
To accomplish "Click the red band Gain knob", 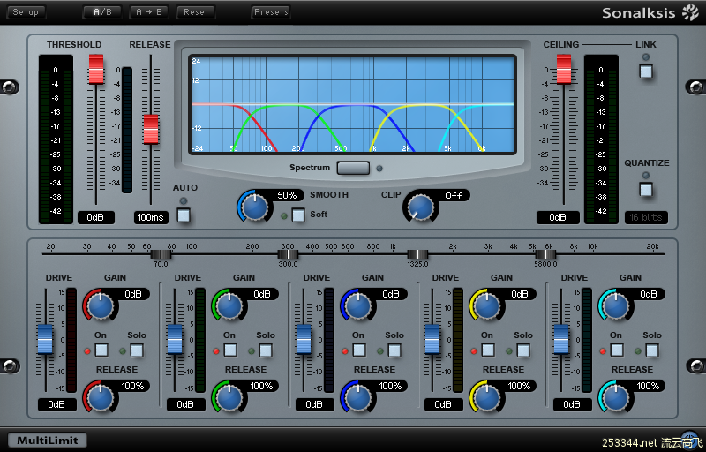I will (101, 306).
